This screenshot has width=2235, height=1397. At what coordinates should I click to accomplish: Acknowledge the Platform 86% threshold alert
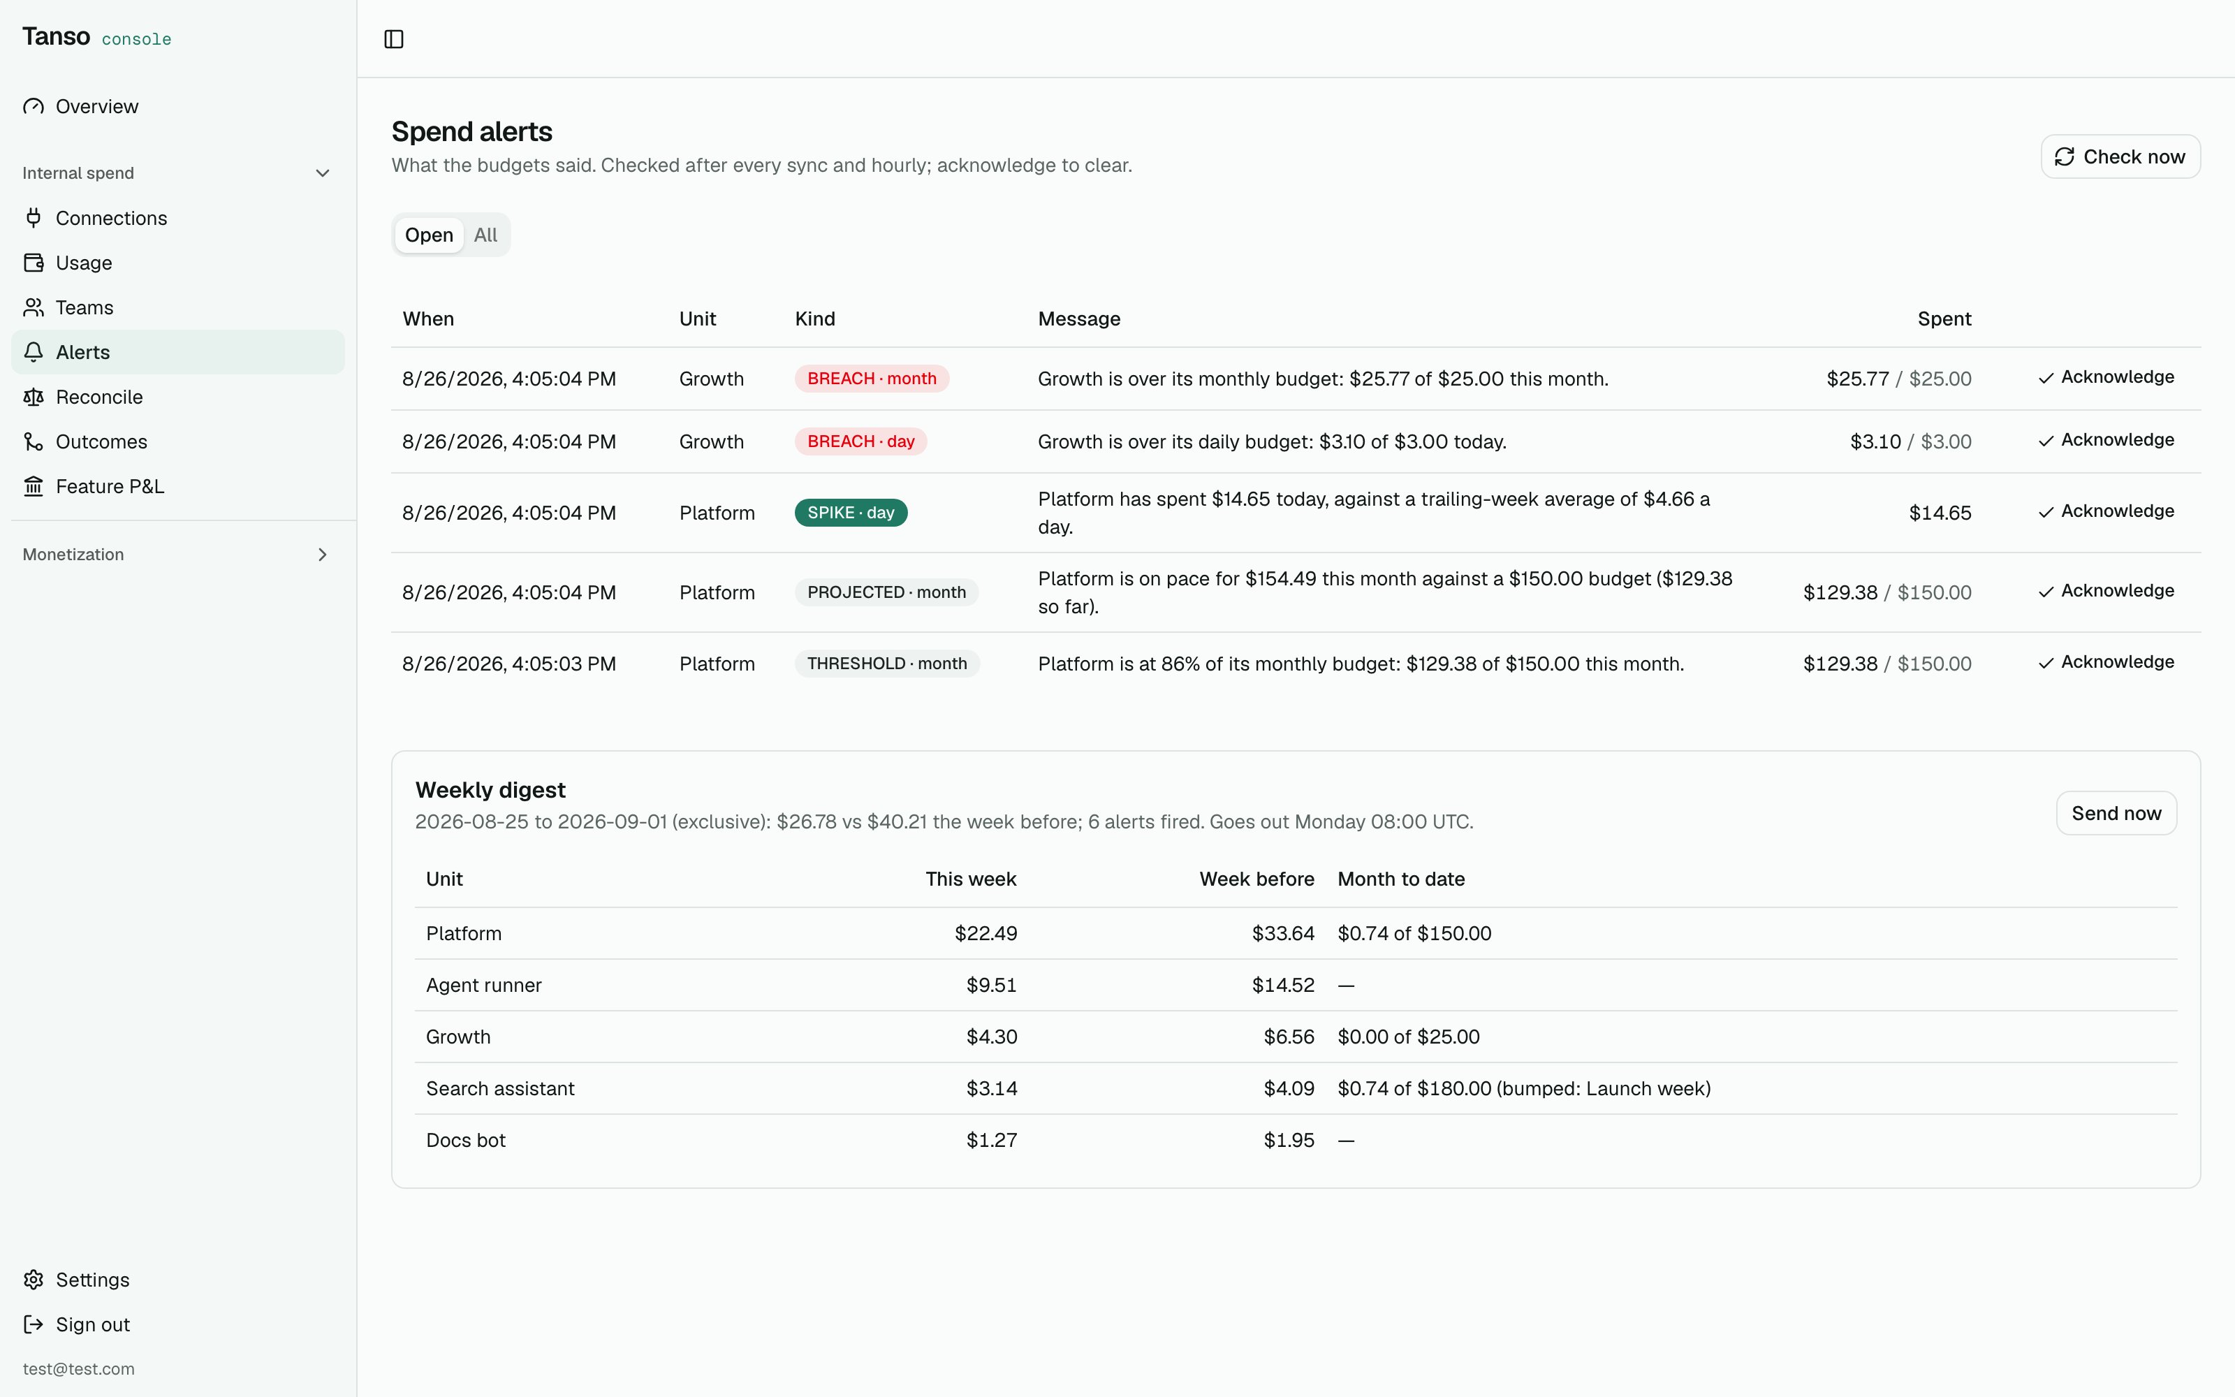point(2106,661)
